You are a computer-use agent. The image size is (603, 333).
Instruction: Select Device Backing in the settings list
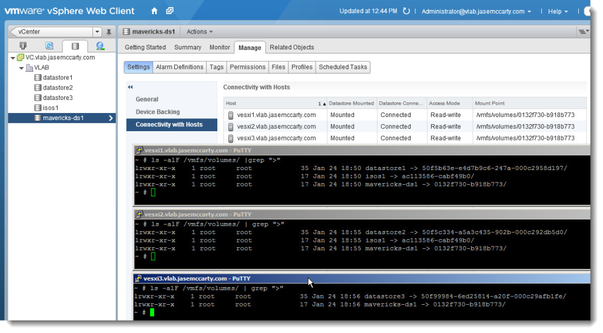click(157, 112)
